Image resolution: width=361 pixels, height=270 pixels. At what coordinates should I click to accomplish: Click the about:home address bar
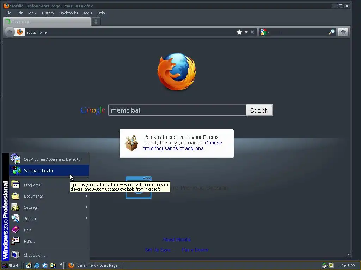(130, 32)
